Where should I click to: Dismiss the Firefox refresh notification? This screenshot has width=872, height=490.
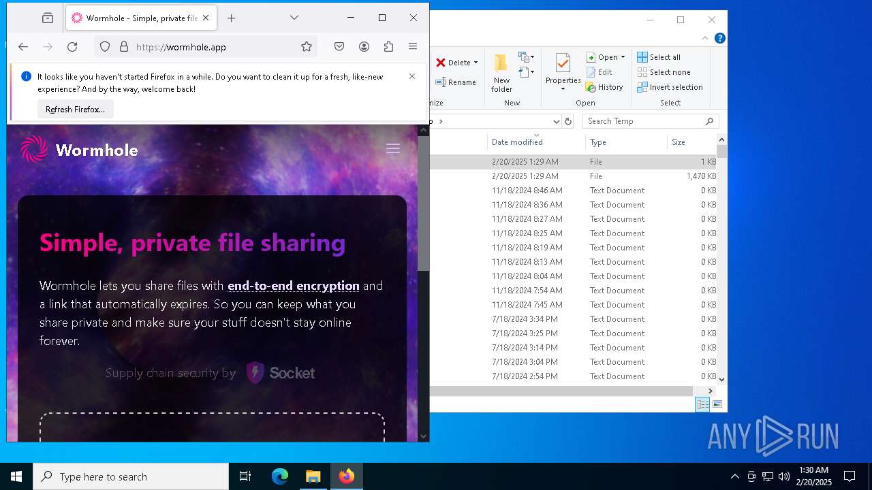point(412,76)
